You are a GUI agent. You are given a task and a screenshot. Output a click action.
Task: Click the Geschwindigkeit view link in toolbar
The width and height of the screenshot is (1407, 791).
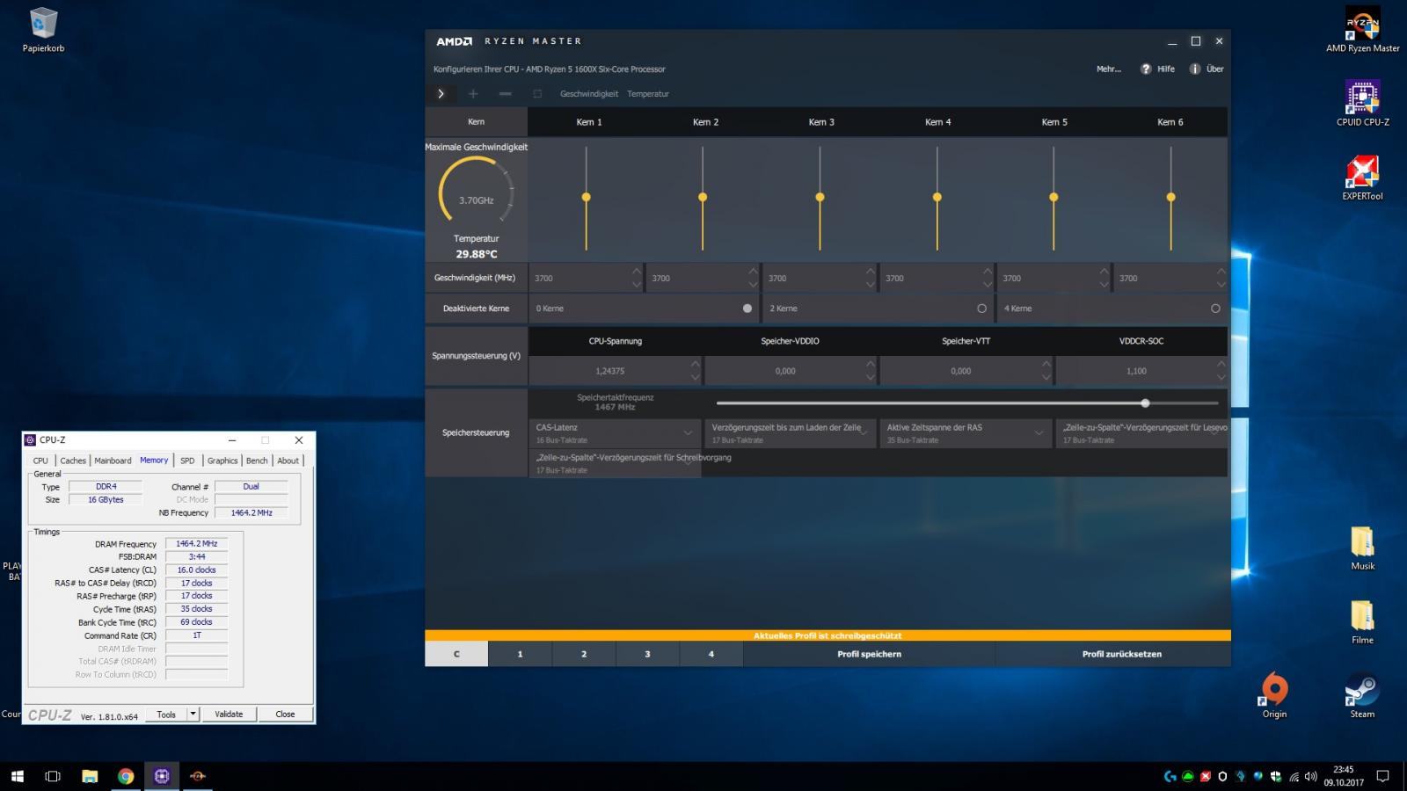point(589,94)
